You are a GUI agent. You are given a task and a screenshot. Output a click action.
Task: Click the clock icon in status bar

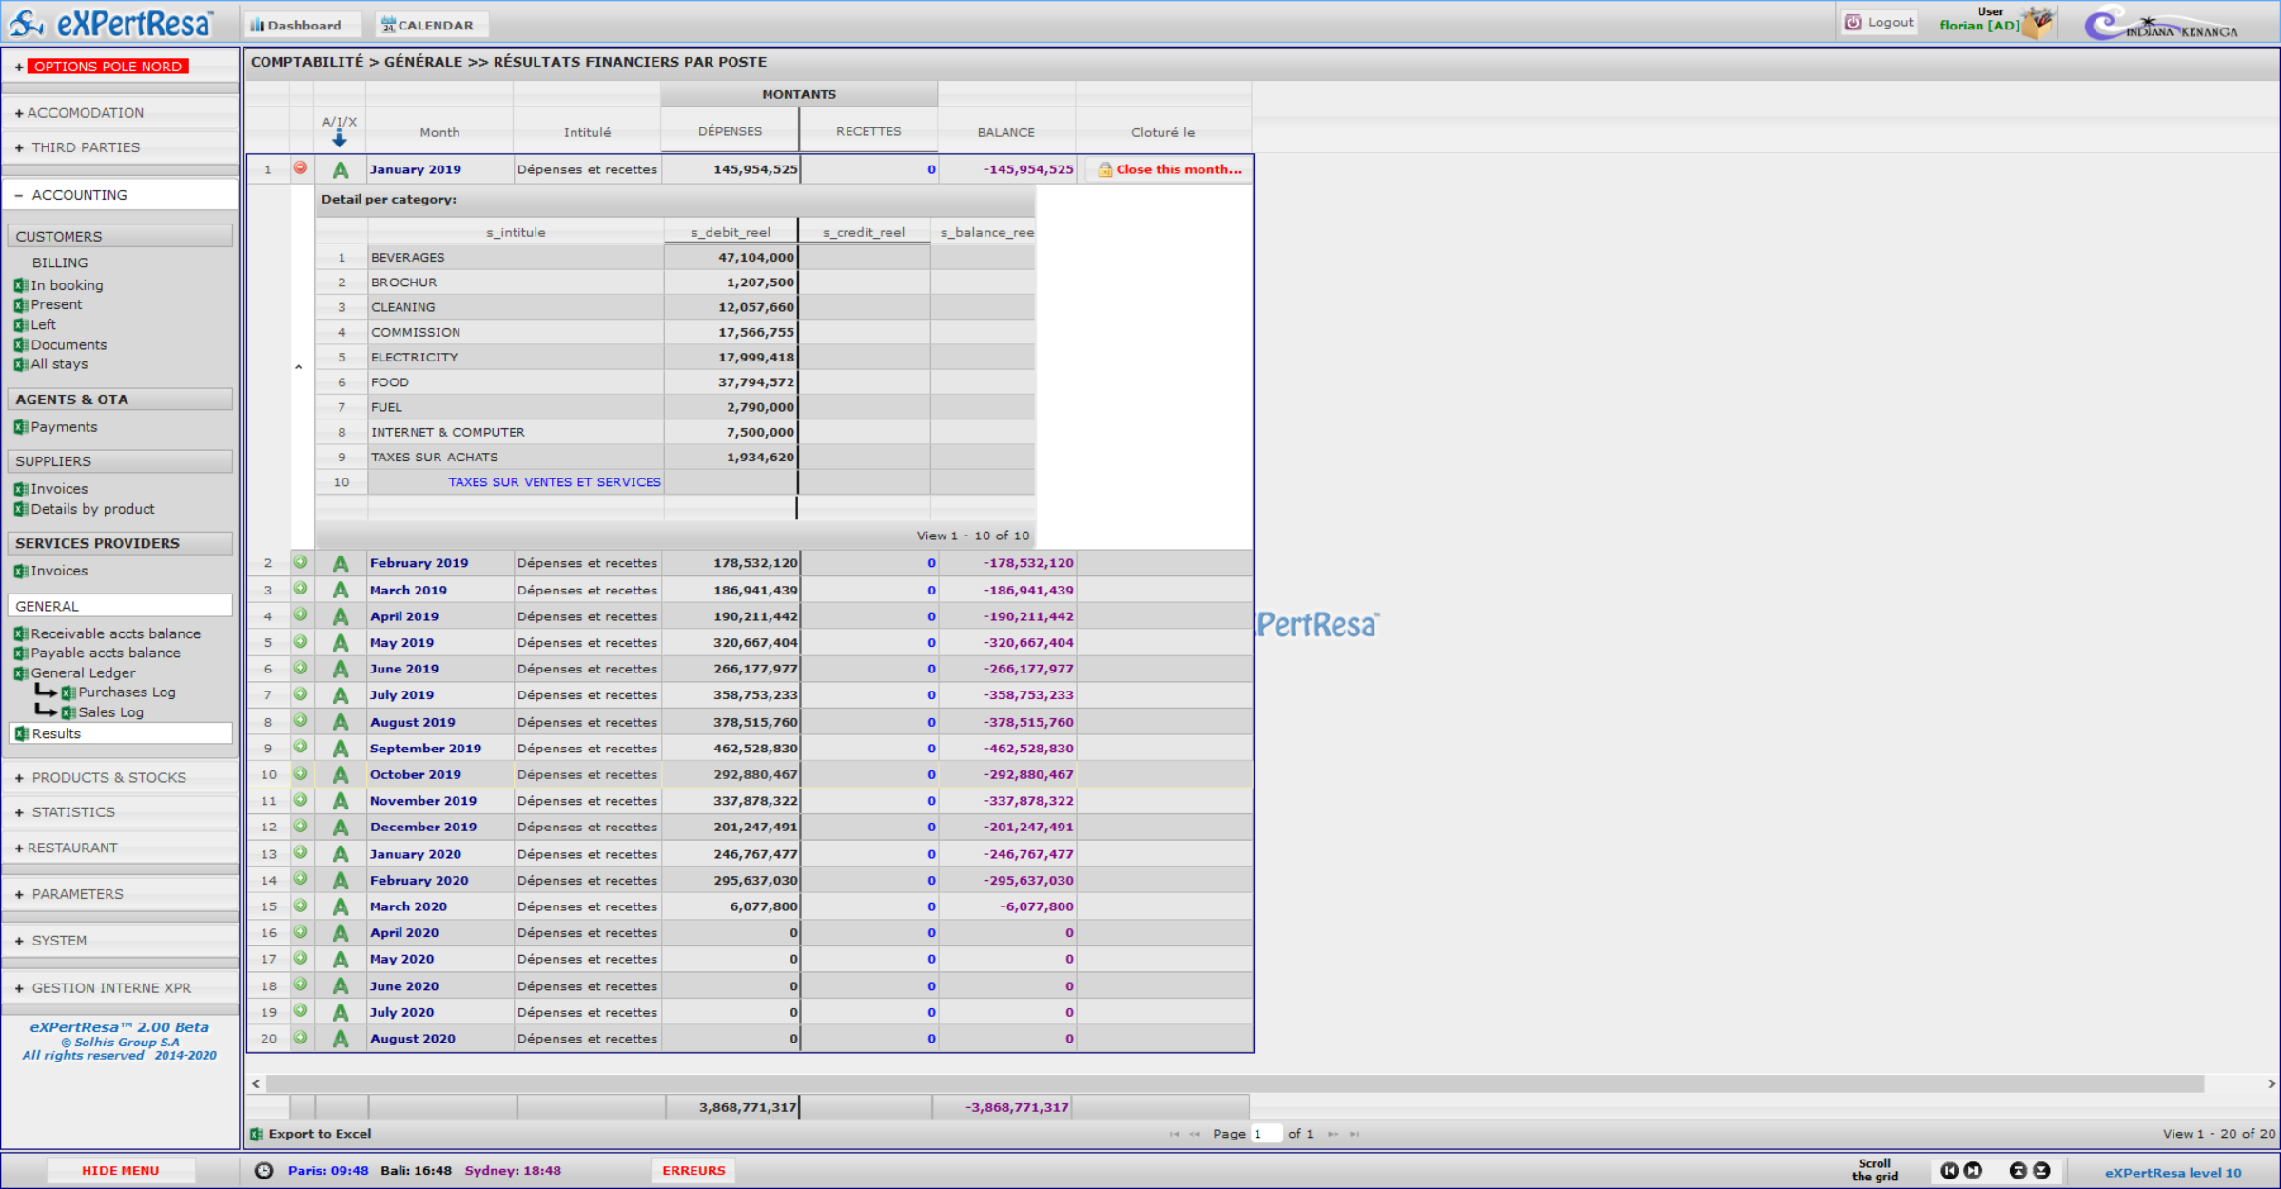264,1171
